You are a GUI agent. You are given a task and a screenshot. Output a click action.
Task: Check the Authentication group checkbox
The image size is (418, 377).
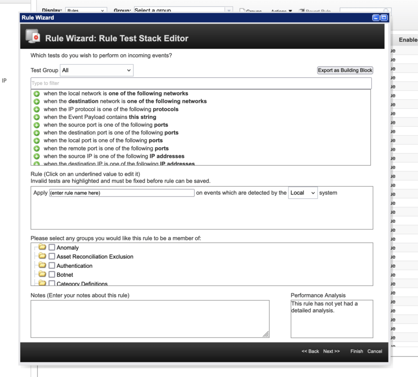pyautogui.click(x=52, y=266)
